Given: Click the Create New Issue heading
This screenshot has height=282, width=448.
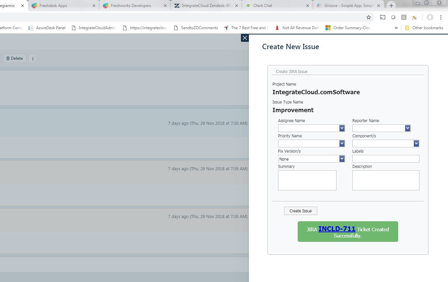Looking at the screenshot, I should (290, 47).
